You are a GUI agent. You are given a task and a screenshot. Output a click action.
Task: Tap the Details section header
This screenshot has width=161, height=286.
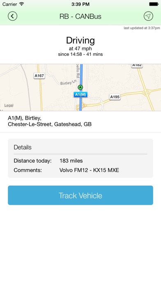23,147
